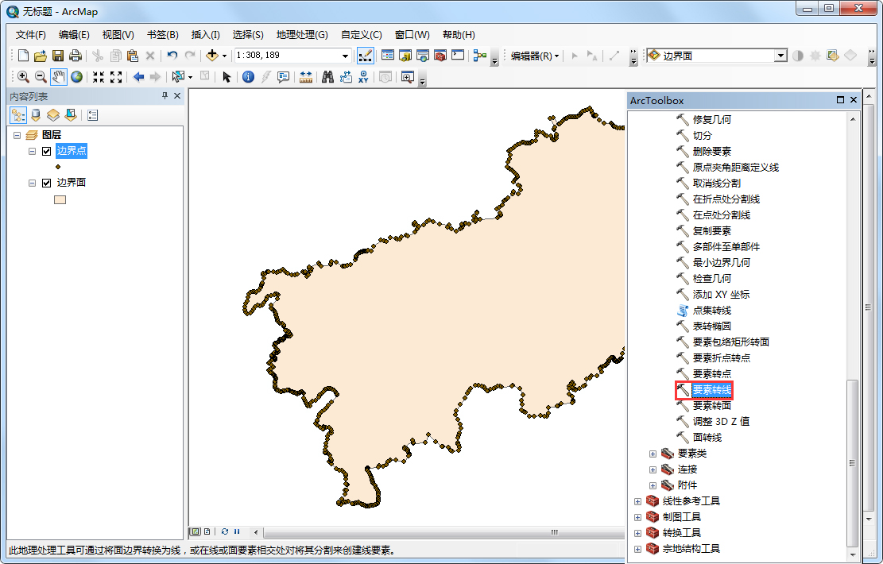The width and height of the screenshot is (883, 564).
Task: Expand the 转换工具 toolbox node
Action: 639,533
